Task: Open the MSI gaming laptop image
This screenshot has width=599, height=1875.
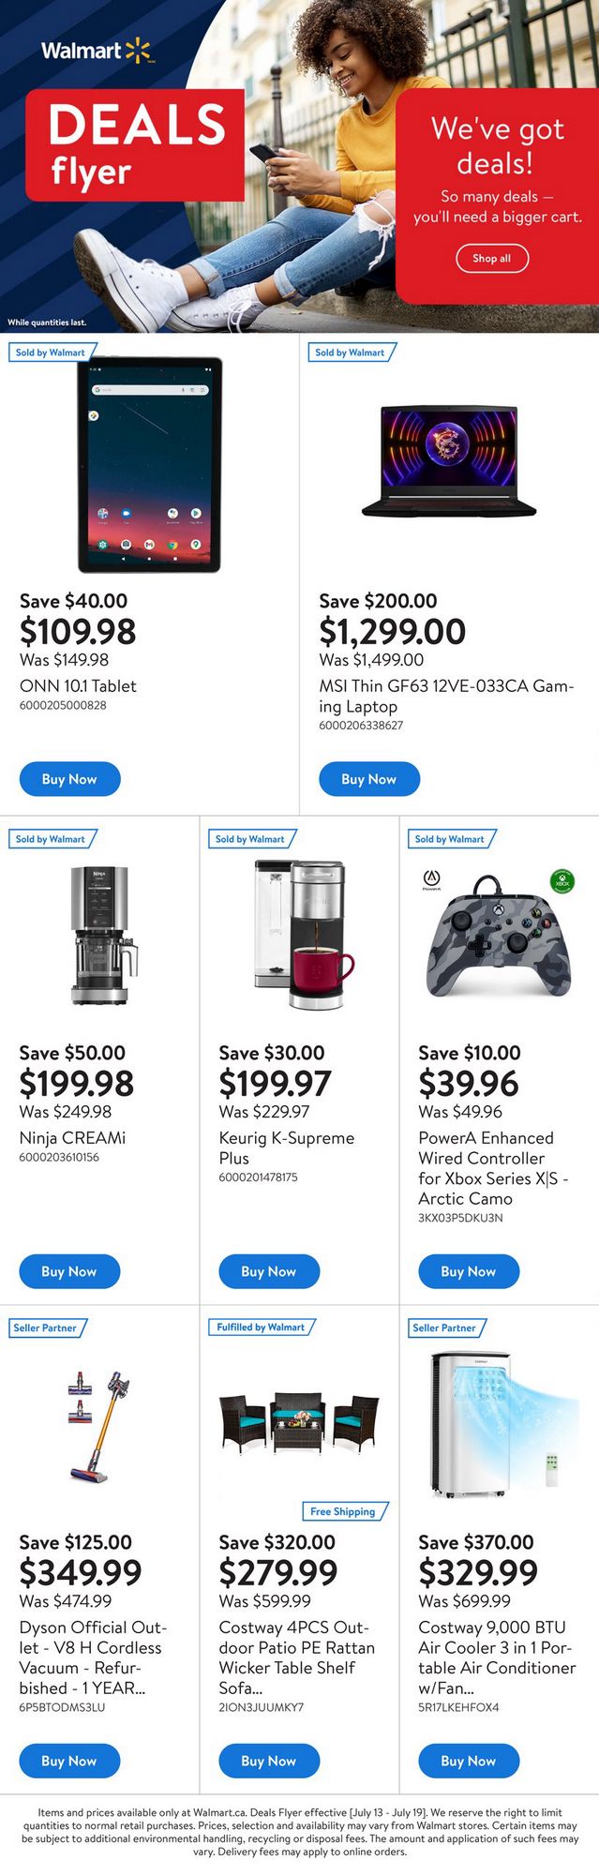Action: pyautogui.click(x=449, y=461)
